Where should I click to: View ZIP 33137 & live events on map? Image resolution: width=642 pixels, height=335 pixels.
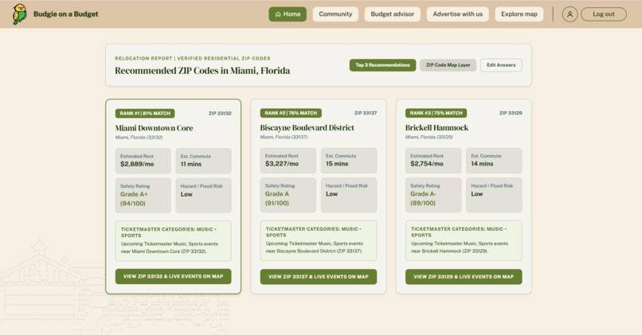[318, 277]
